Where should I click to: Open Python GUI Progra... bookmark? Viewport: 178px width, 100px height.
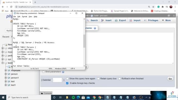tap(100, 11)
